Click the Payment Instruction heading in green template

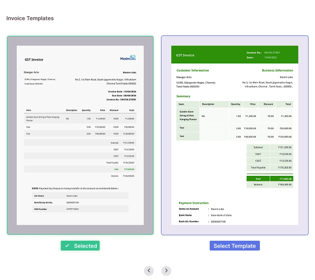(193, 203)
